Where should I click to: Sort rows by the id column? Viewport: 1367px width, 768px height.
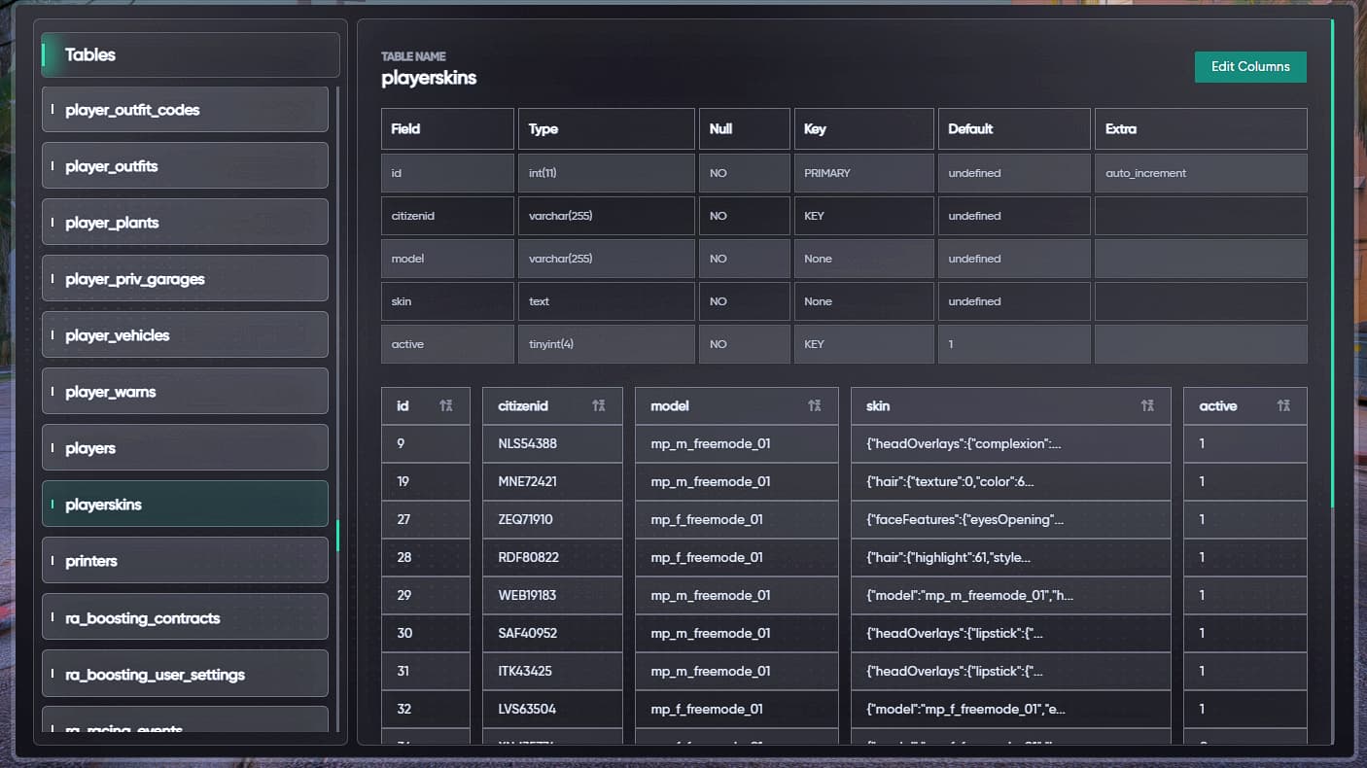click(448, 405)
